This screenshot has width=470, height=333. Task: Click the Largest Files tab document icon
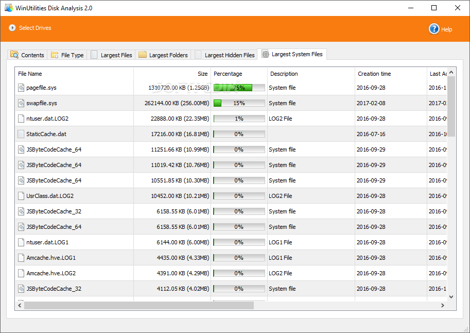(94, 55)
